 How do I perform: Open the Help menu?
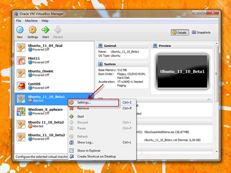click(x=45, y=21)
